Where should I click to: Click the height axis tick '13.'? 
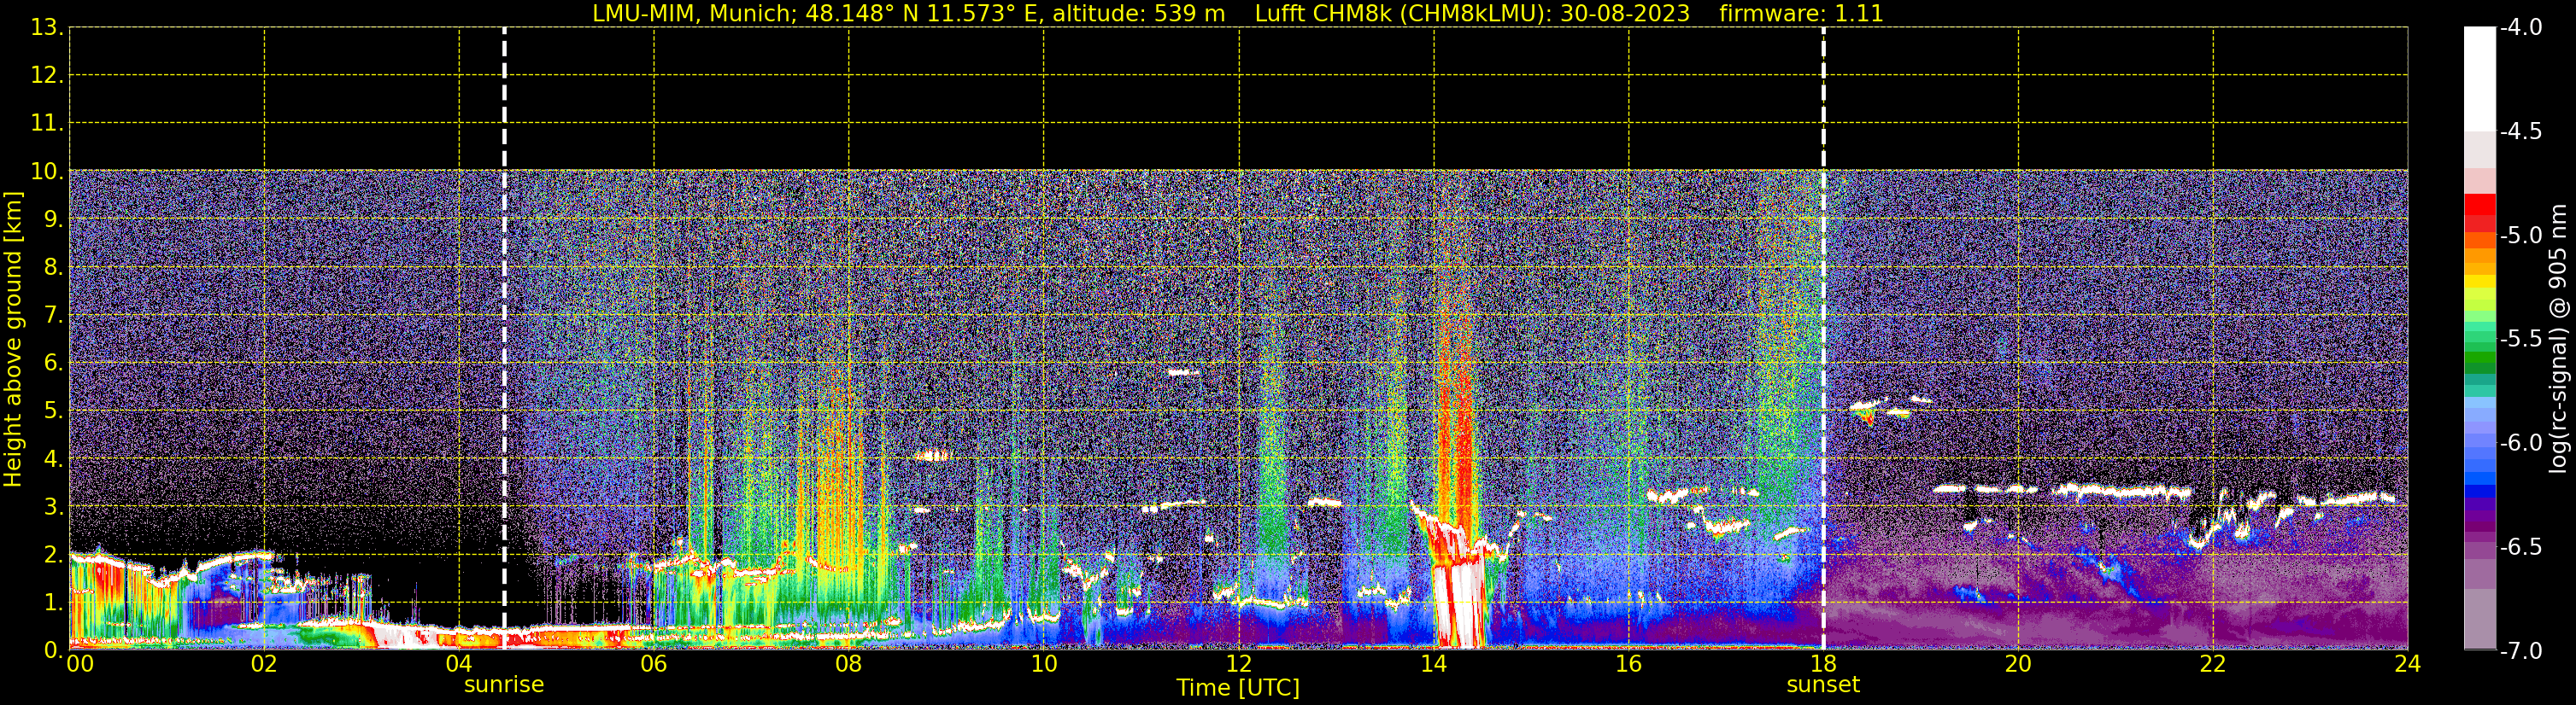[x=47, y=28]
